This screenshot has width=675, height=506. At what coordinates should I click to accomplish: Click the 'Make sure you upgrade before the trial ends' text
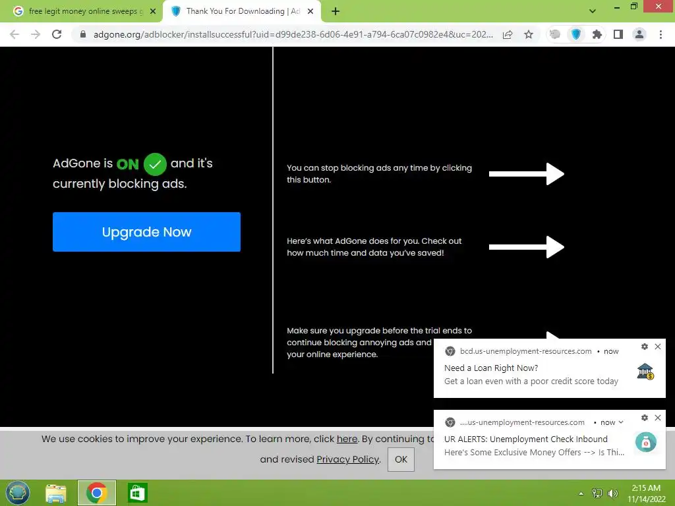pyautogui.click(x=379, y=343)
